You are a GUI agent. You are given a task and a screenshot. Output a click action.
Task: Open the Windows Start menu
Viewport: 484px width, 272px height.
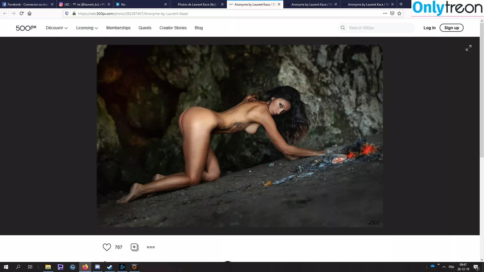click(6, 267)
